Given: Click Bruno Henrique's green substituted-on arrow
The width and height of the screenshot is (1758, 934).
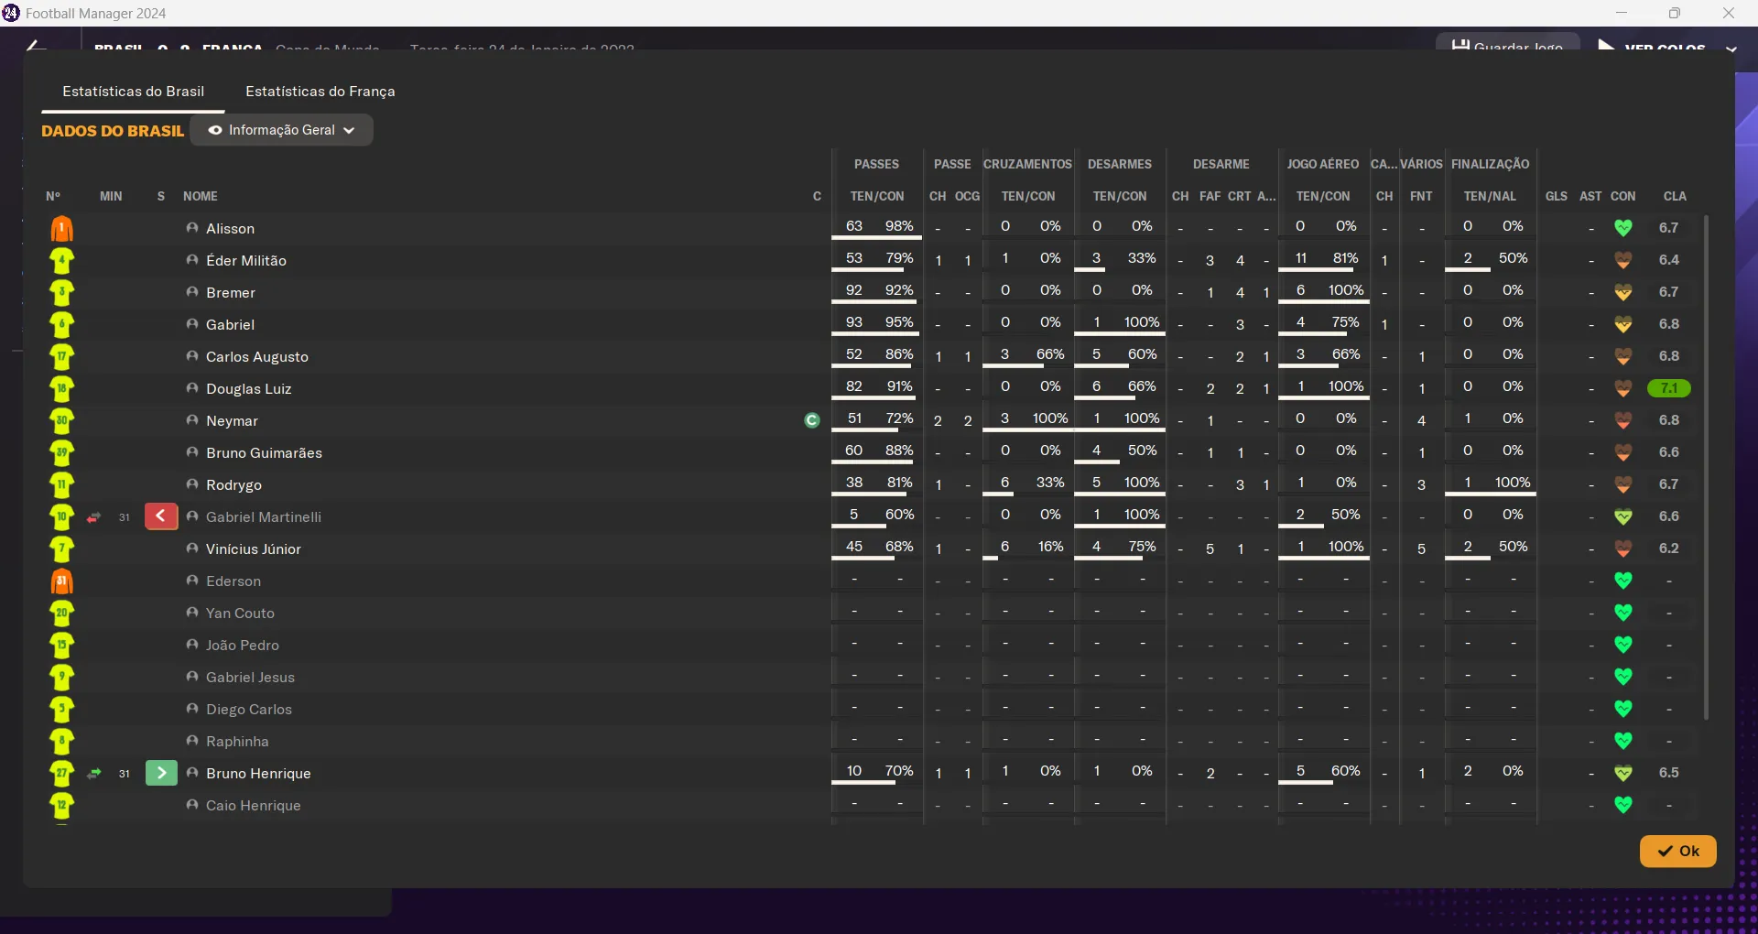Looking at the screenshot, I should [161, 773].
